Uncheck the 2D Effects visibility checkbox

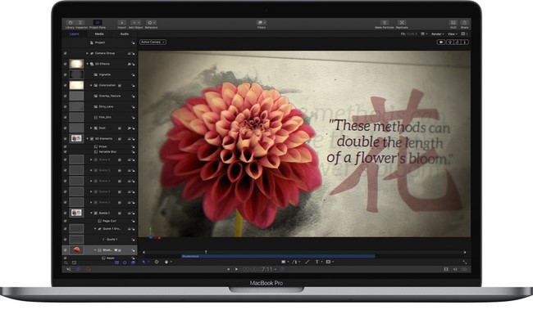(66, 64)
